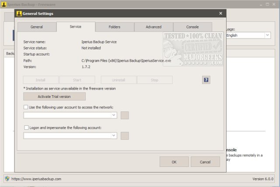Screen dimensions: 280x187
Task: Minimize the Iperius Backup main window
Action: pyautogui.click(x=261, y=4)
